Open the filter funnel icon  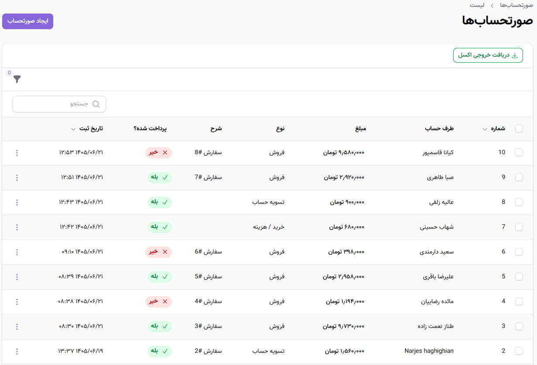[x=17, y=79]
